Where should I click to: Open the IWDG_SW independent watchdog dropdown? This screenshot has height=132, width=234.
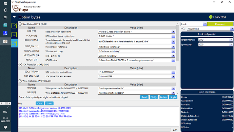[x=173, y=47]
